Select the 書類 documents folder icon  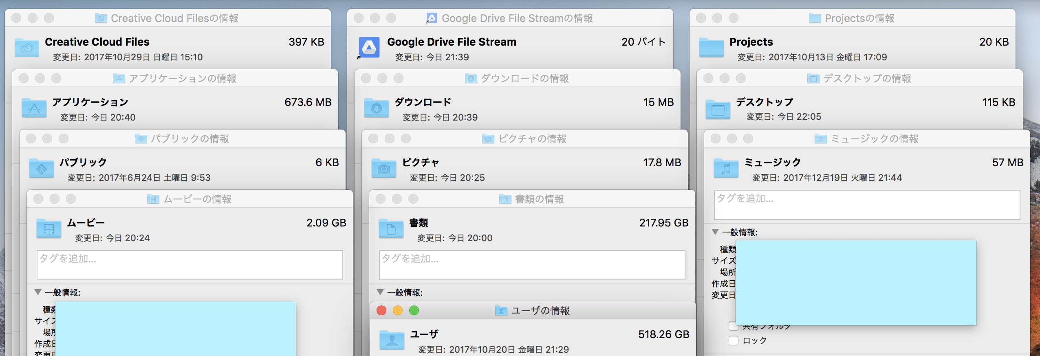[x=391, y=229]
